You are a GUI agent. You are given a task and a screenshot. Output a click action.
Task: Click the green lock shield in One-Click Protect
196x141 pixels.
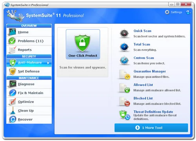82,43
